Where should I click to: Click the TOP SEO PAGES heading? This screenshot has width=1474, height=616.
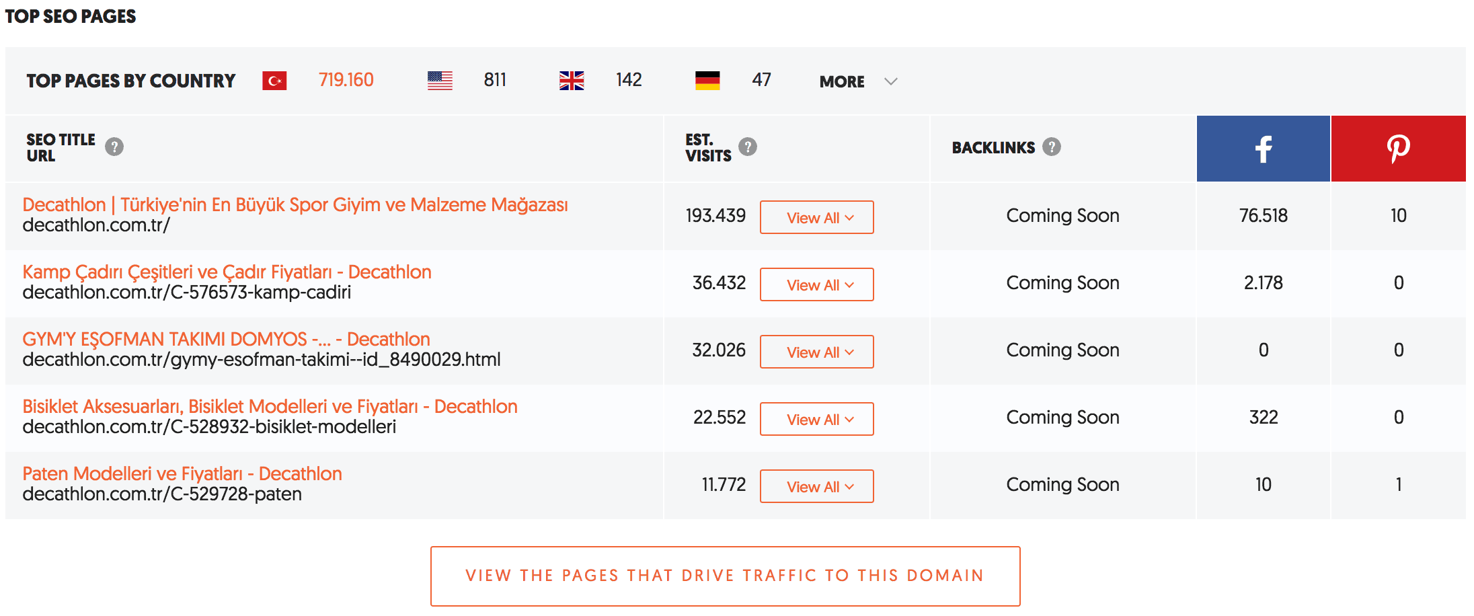(71, 16)
